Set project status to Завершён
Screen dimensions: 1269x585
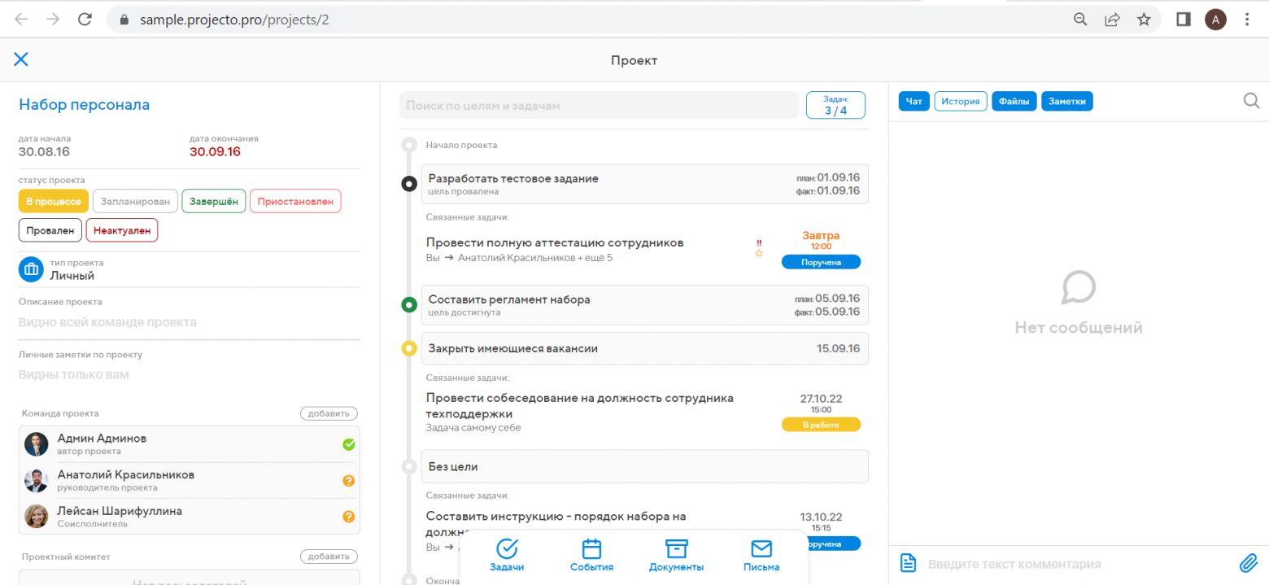coord(214,201)
